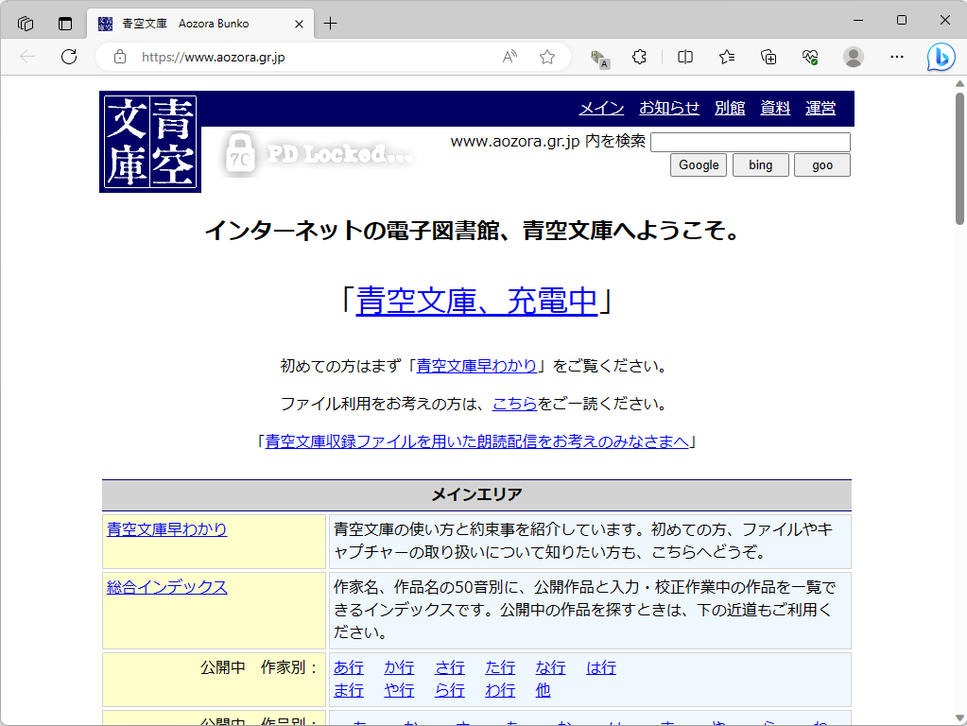This screenshot has width=967, height=726.
Task: Open the 青空文庫、充電中 link
Action: (476, 300)
